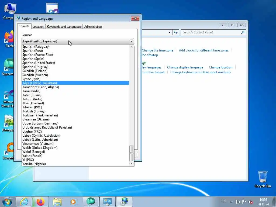Select the Supermium desktop shortcut
This screenshot has width=276, height=207.
pos(8,67)
